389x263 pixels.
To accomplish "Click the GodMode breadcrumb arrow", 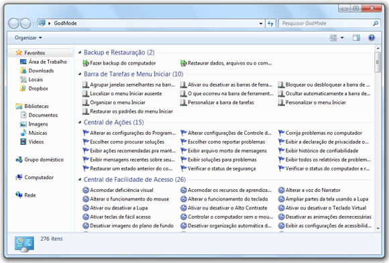I will [x=50, y=23].
